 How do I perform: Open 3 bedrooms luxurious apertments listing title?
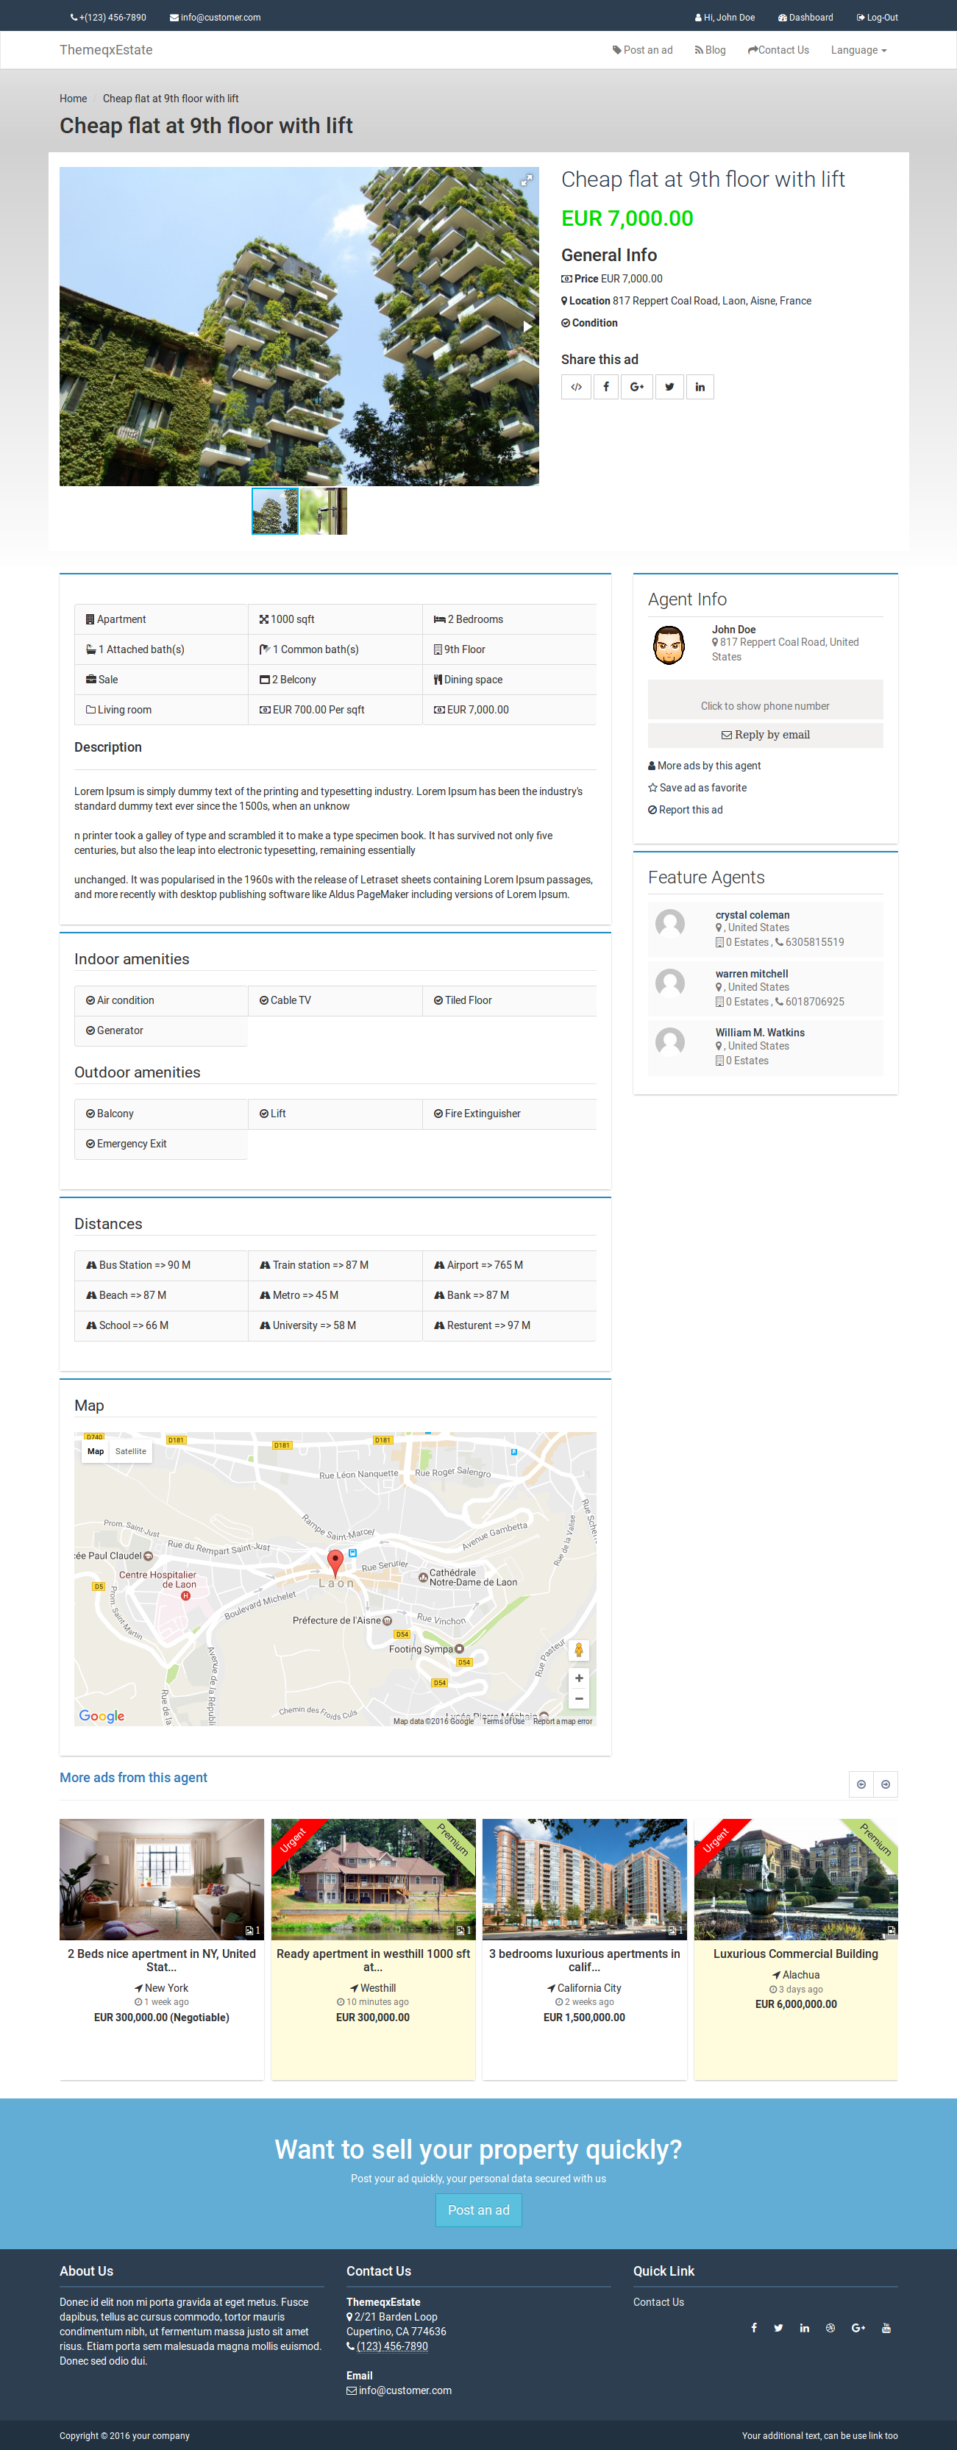pos(584,1960)
